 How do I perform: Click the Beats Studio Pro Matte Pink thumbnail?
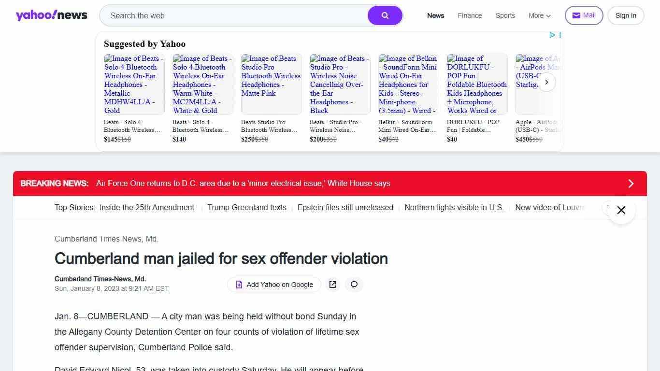point(271,84)
